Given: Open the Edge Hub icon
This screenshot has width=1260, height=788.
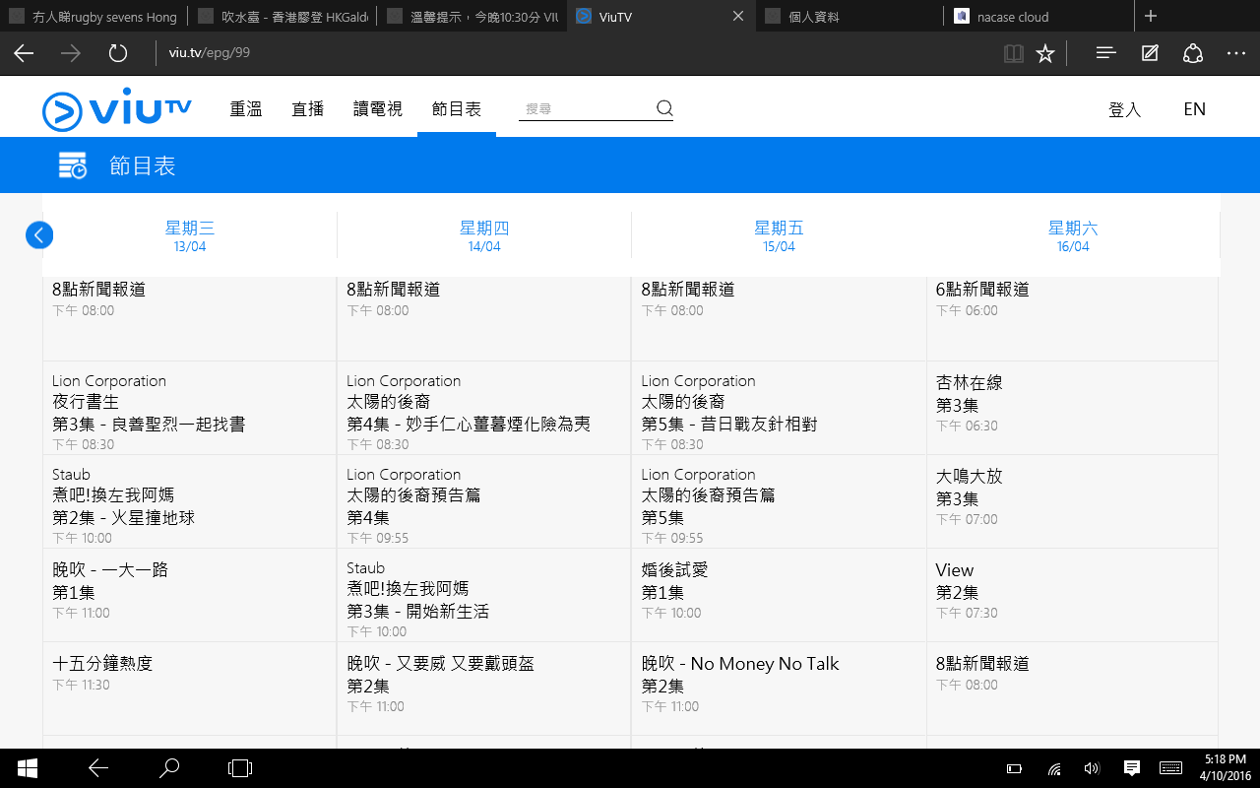Looking at the screenshot, I should (x=1105, y=53).
